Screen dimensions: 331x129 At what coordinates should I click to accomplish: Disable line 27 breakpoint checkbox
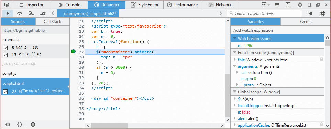click(x=5, y=92)
